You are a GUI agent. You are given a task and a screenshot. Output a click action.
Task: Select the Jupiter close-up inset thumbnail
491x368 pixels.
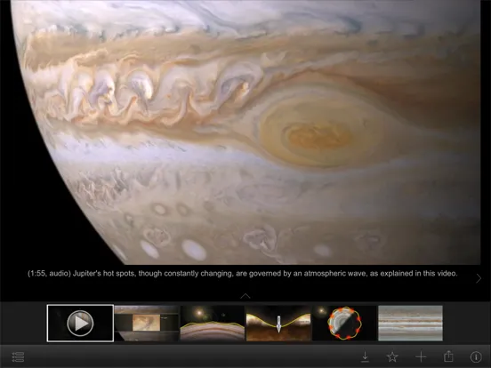(147, 324)
